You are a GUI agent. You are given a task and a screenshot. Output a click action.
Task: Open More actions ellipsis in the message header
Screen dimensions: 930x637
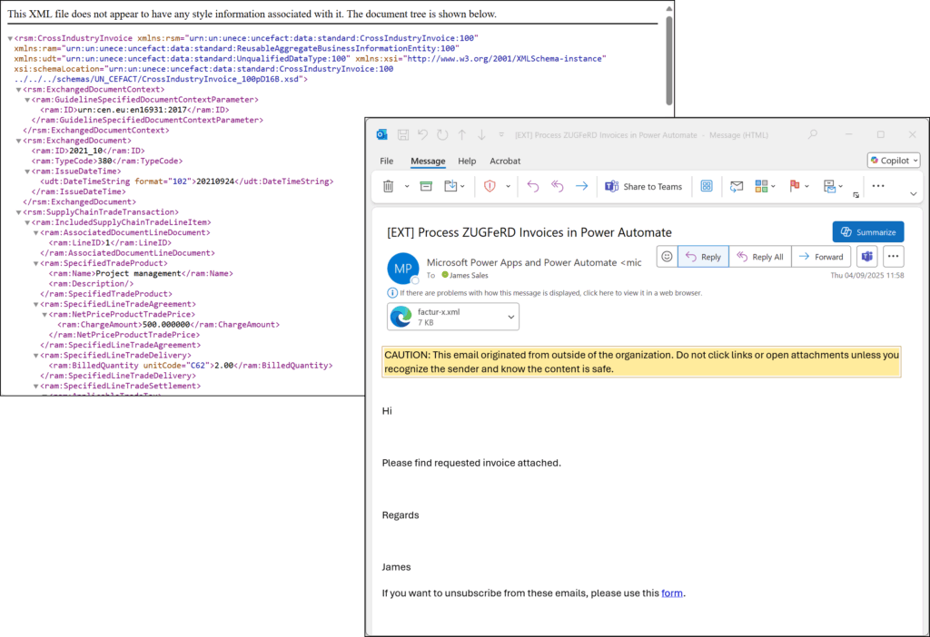894,257
